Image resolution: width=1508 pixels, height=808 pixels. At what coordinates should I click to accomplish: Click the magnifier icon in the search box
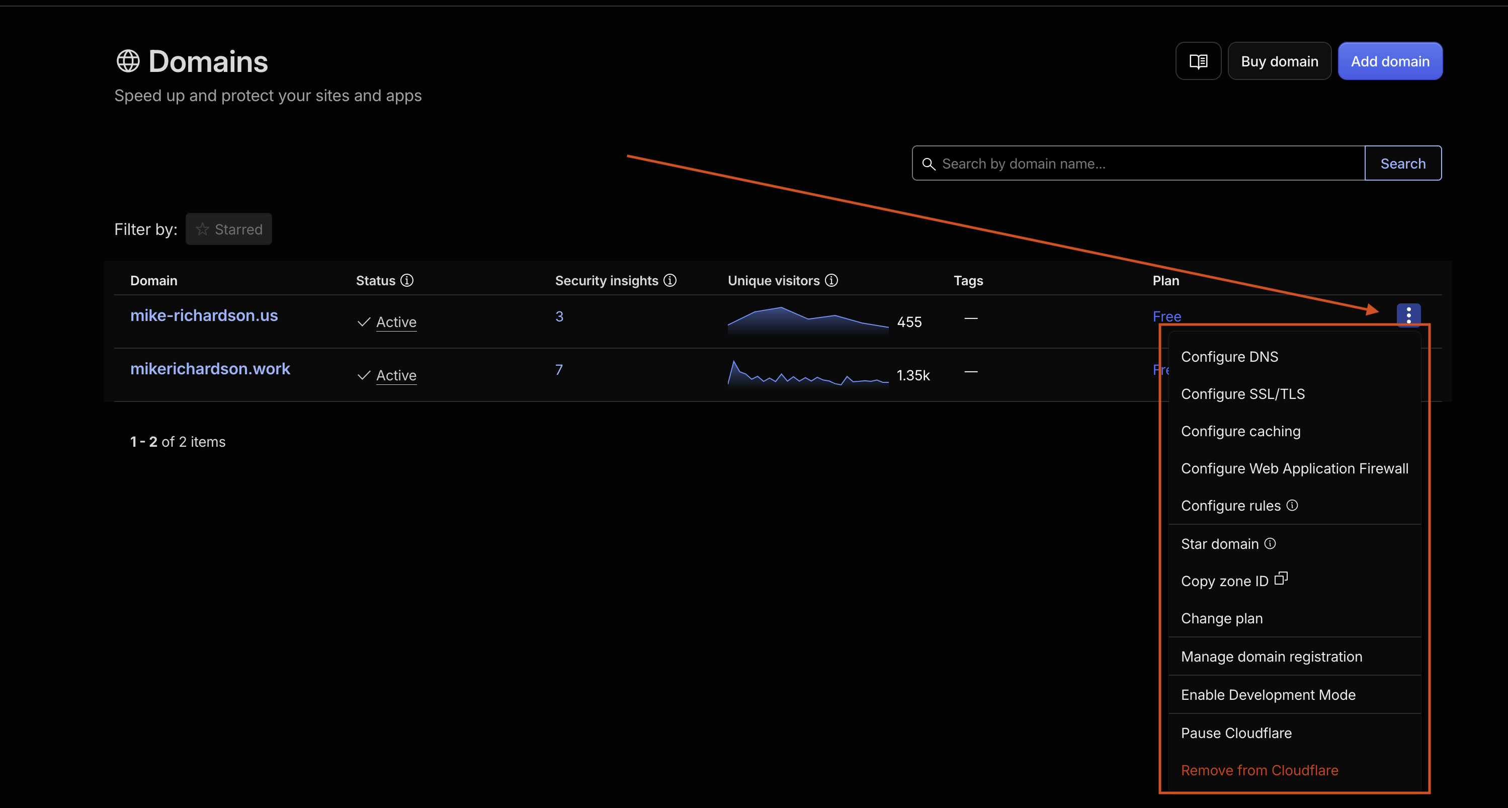point(929,164)
